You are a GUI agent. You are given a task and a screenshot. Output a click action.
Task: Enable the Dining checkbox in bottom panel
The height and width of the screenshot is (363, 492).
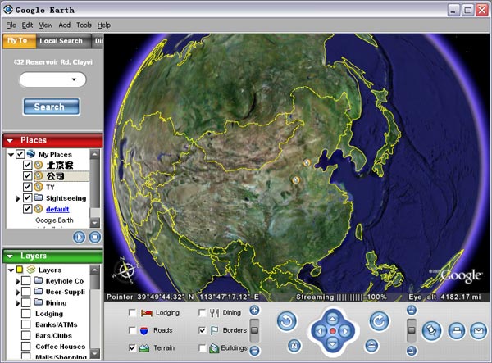click(x=203, y=313)
